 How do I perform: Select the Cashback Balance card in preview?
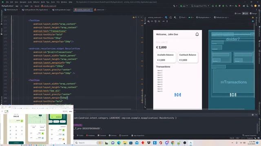coord(188,58)
